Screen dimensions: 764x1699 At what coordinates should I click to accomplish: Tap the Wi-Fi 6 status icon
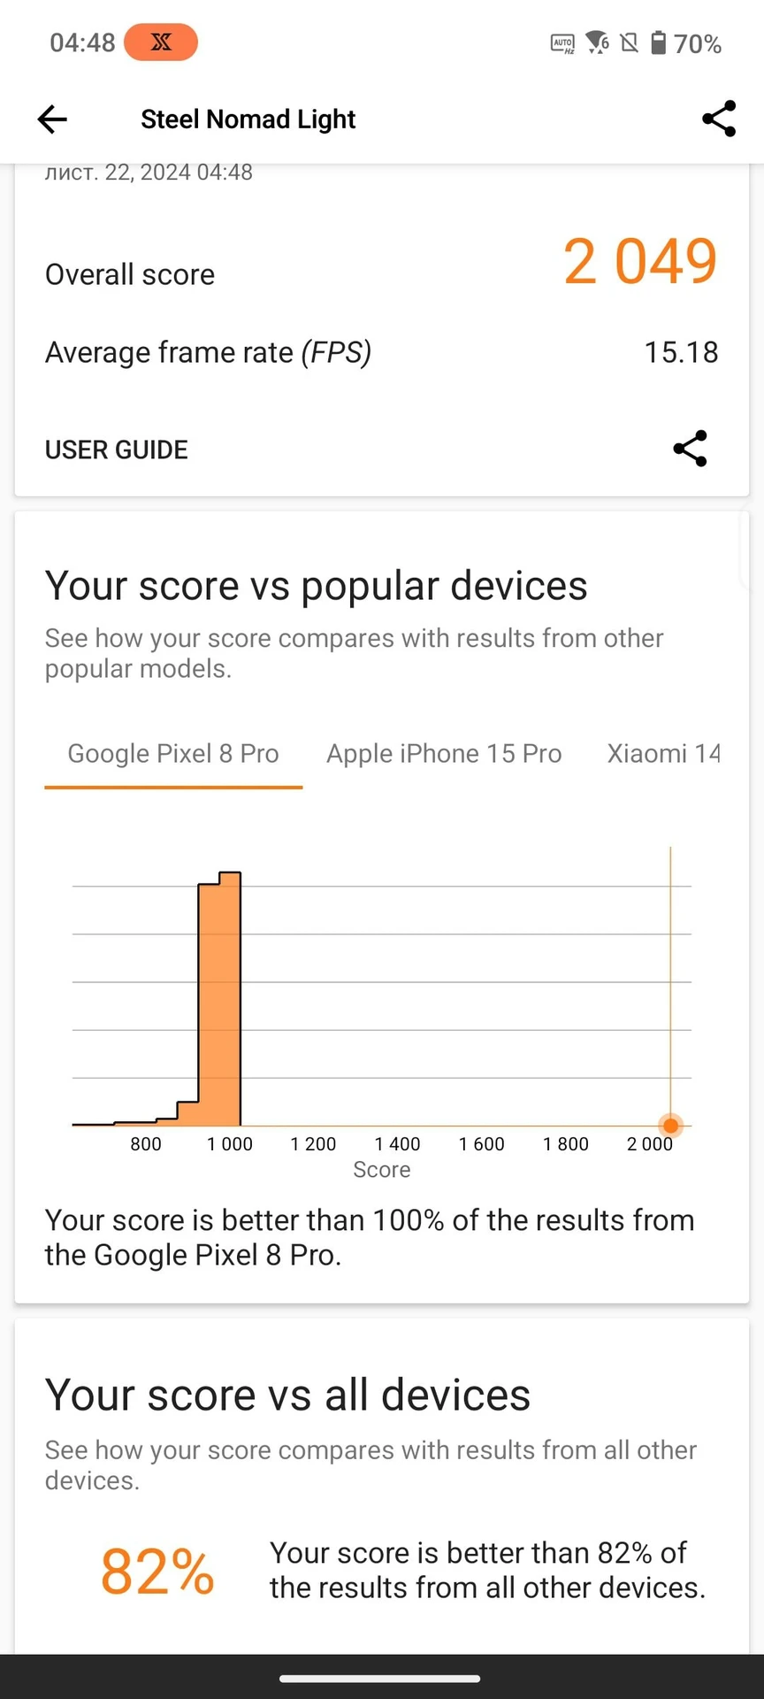click(598, 42)
